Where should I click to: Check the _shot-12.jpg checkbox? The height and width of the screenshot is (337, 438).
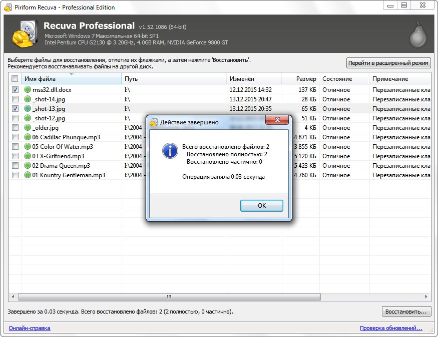15,118
